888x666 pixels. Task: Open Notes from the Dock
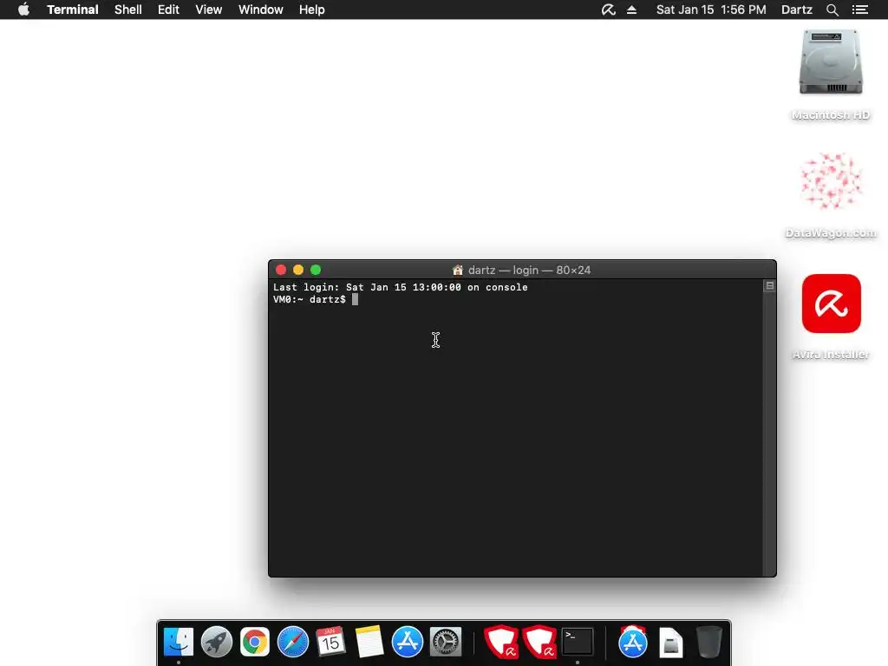[369, 643]
